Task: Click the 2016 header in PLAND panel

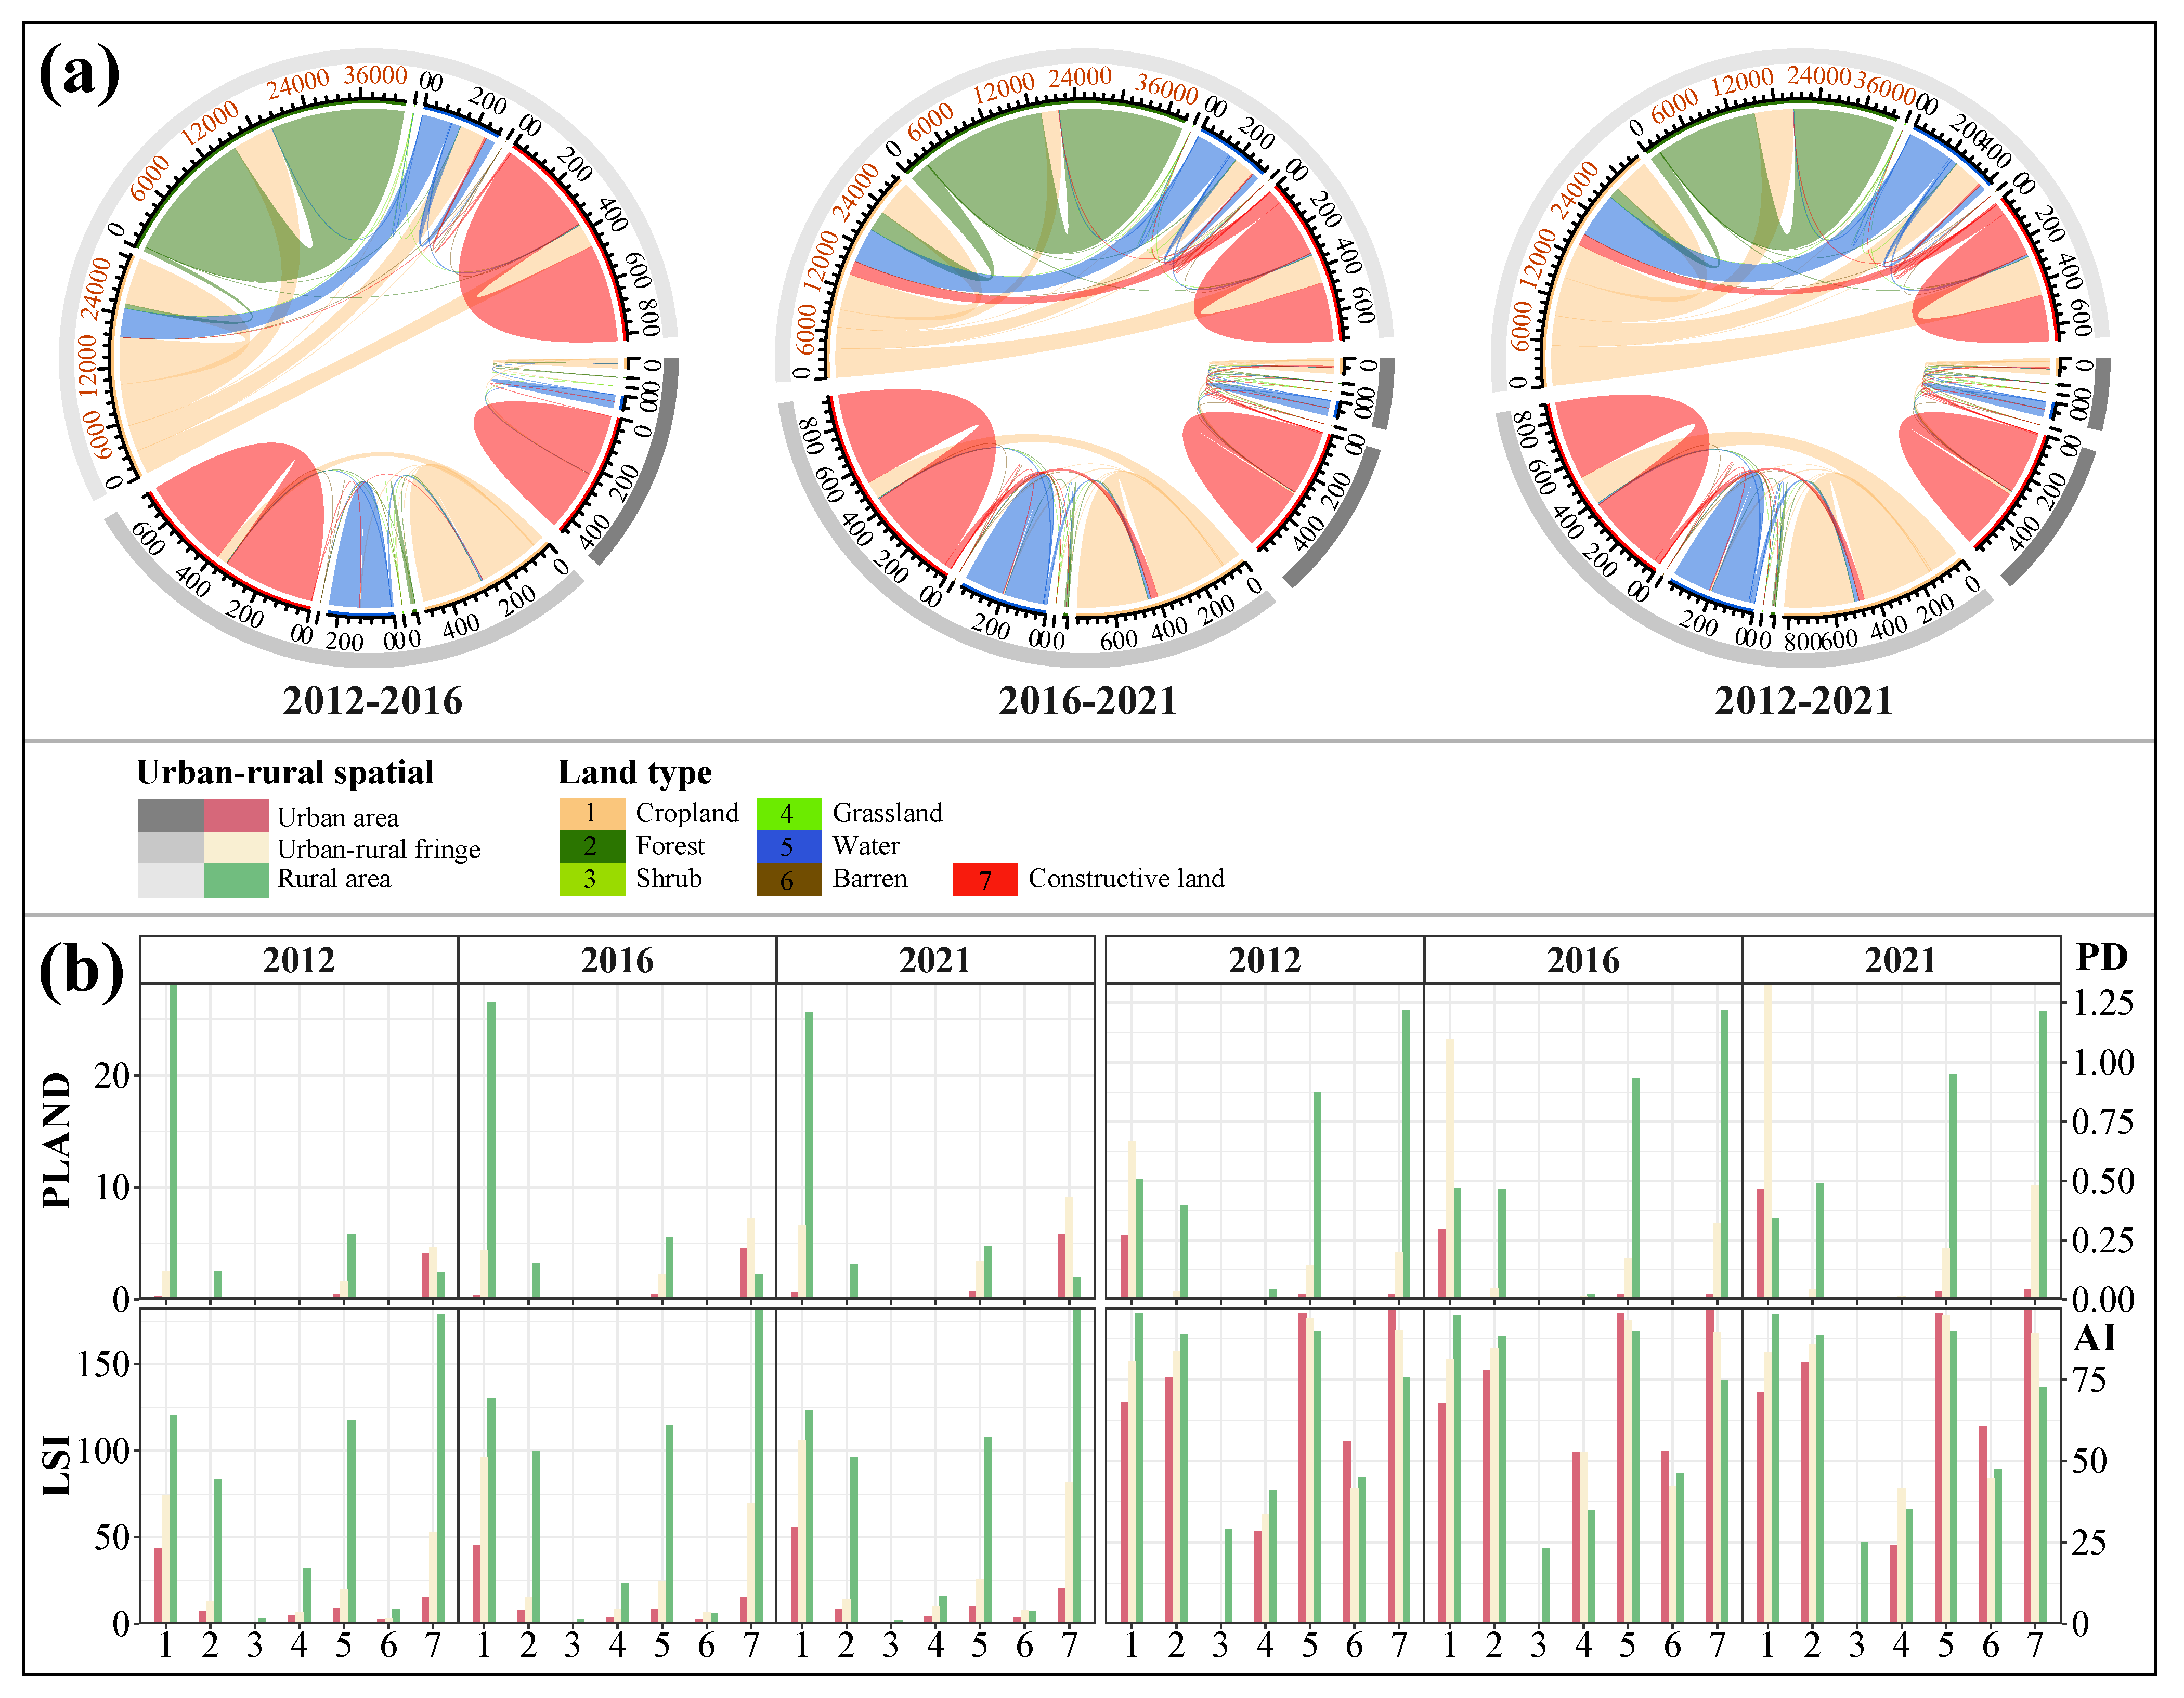Action: coord(617,961)
